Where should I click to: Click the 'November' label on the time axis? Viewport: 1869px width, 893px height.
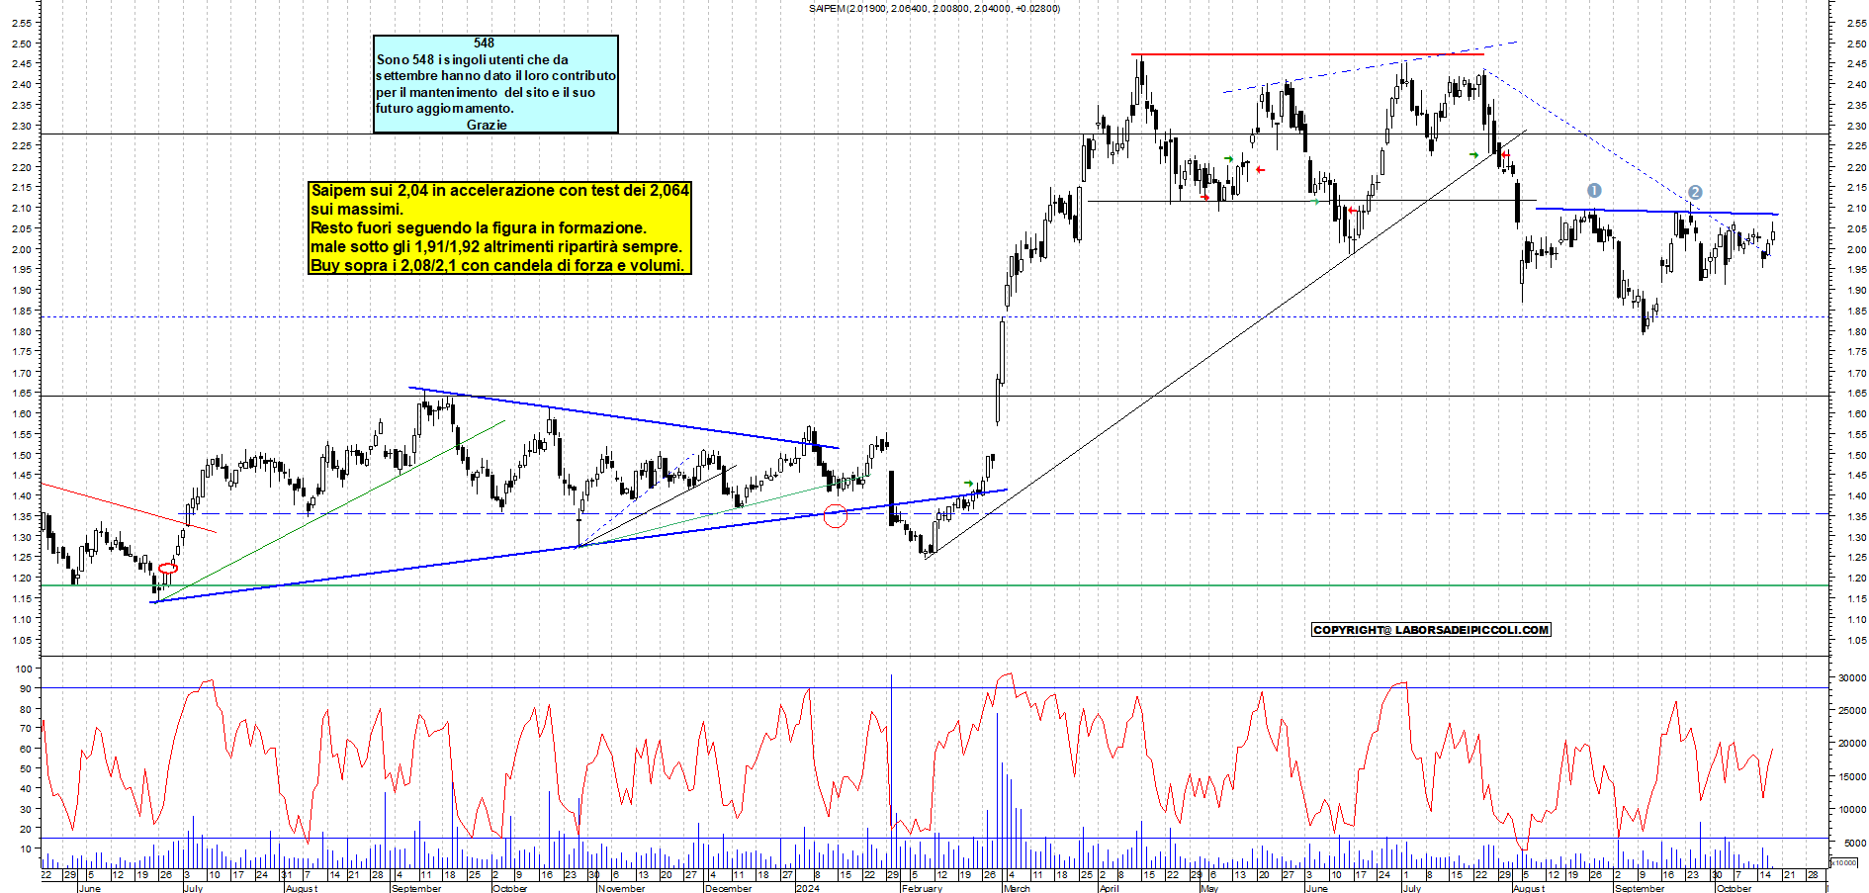click(622, 888)
